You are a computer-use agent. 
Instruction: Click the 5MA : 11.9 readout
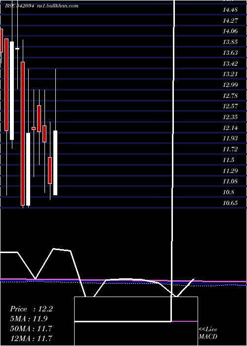click(x=29, y=319)
